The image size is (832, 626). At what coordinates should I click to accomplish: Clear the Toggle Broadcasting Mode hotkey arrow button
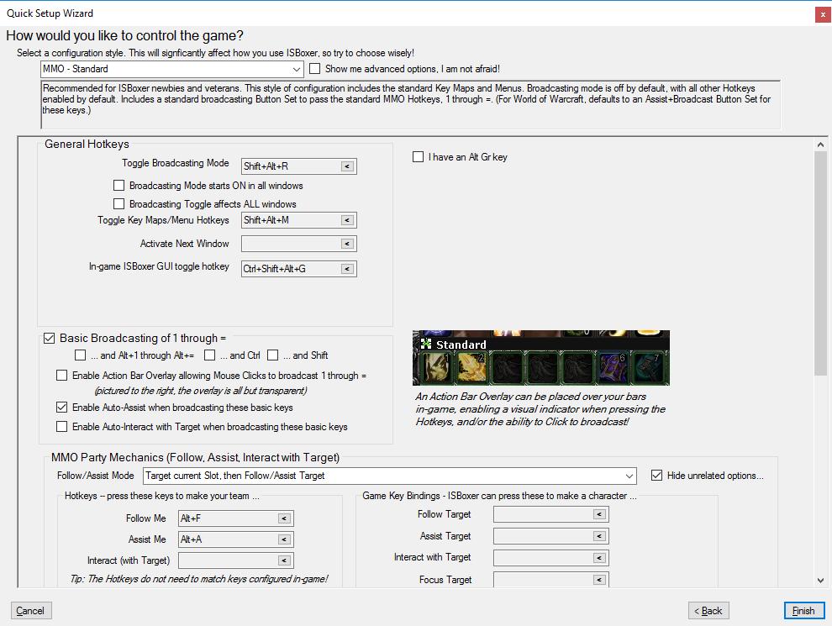(348, 166)
